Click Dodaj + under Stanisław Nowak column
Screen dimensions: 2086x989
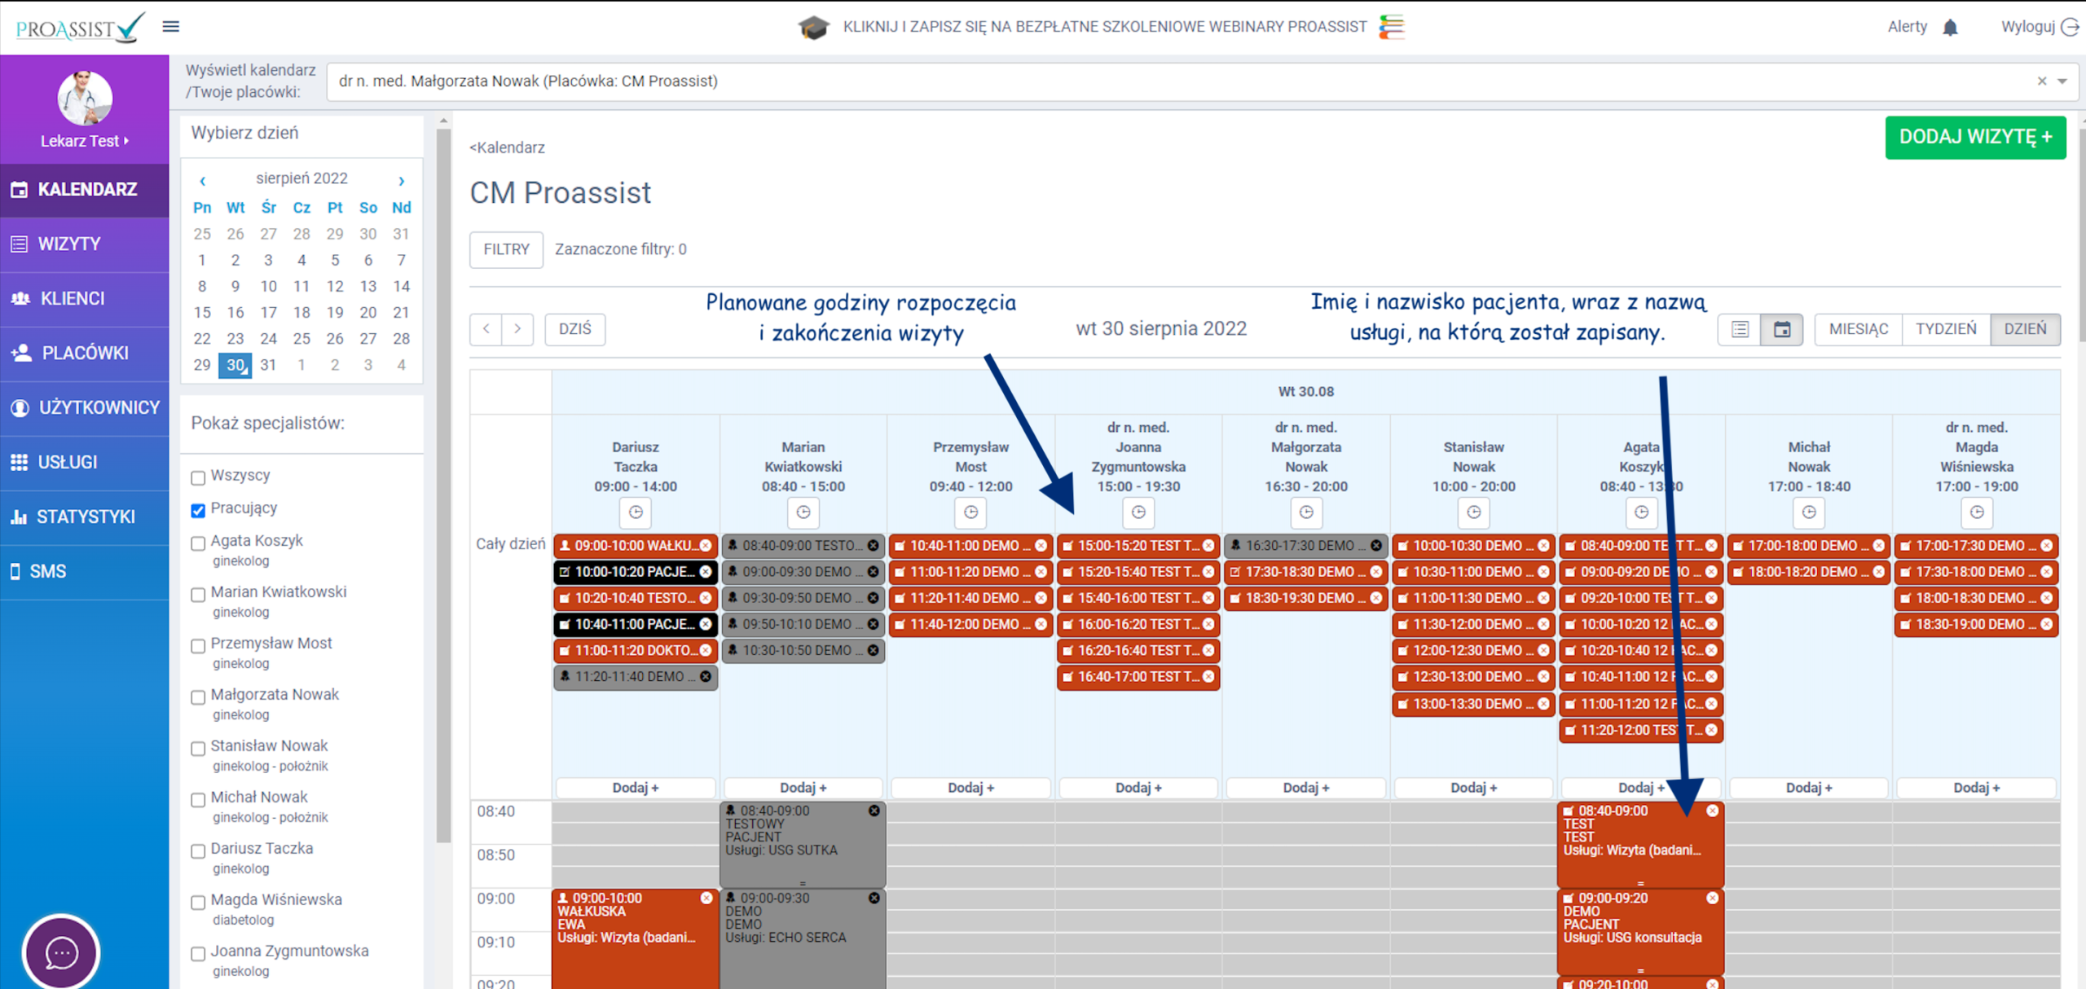click(1474, 788)
